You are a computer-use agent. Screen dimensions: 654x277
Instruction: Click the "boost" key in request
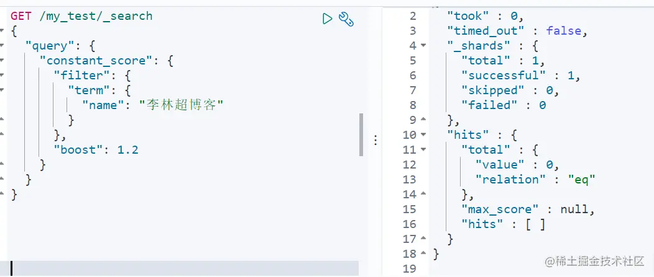click(x=78, y=150)
